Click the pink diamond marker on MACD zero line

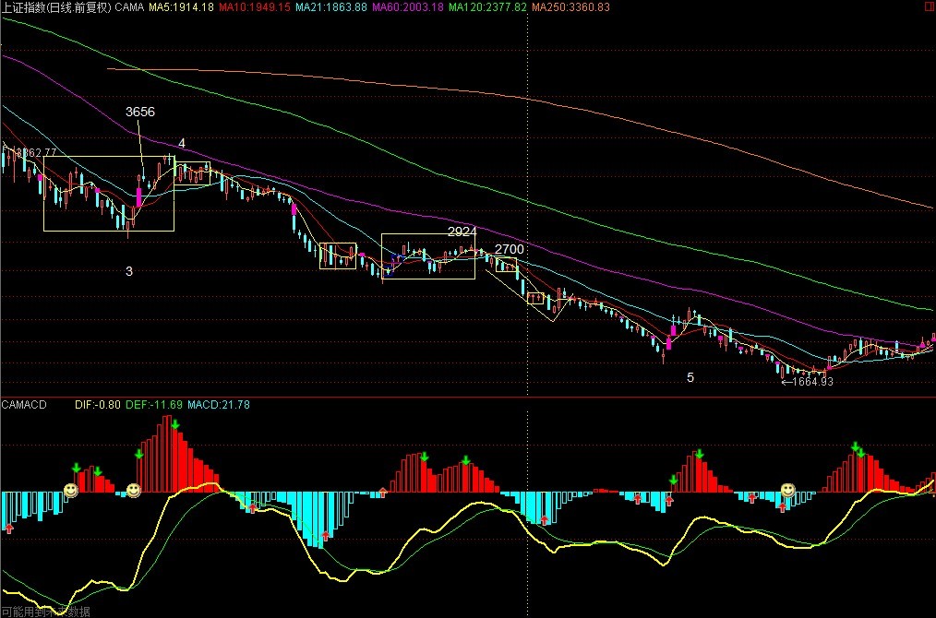[x=383, y=492]
